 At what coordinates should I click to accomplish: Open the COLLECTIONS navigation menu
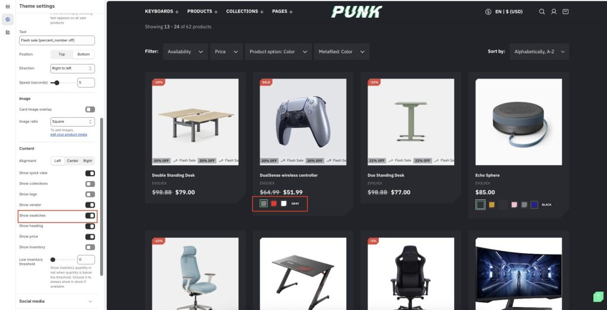pos(245,12)
